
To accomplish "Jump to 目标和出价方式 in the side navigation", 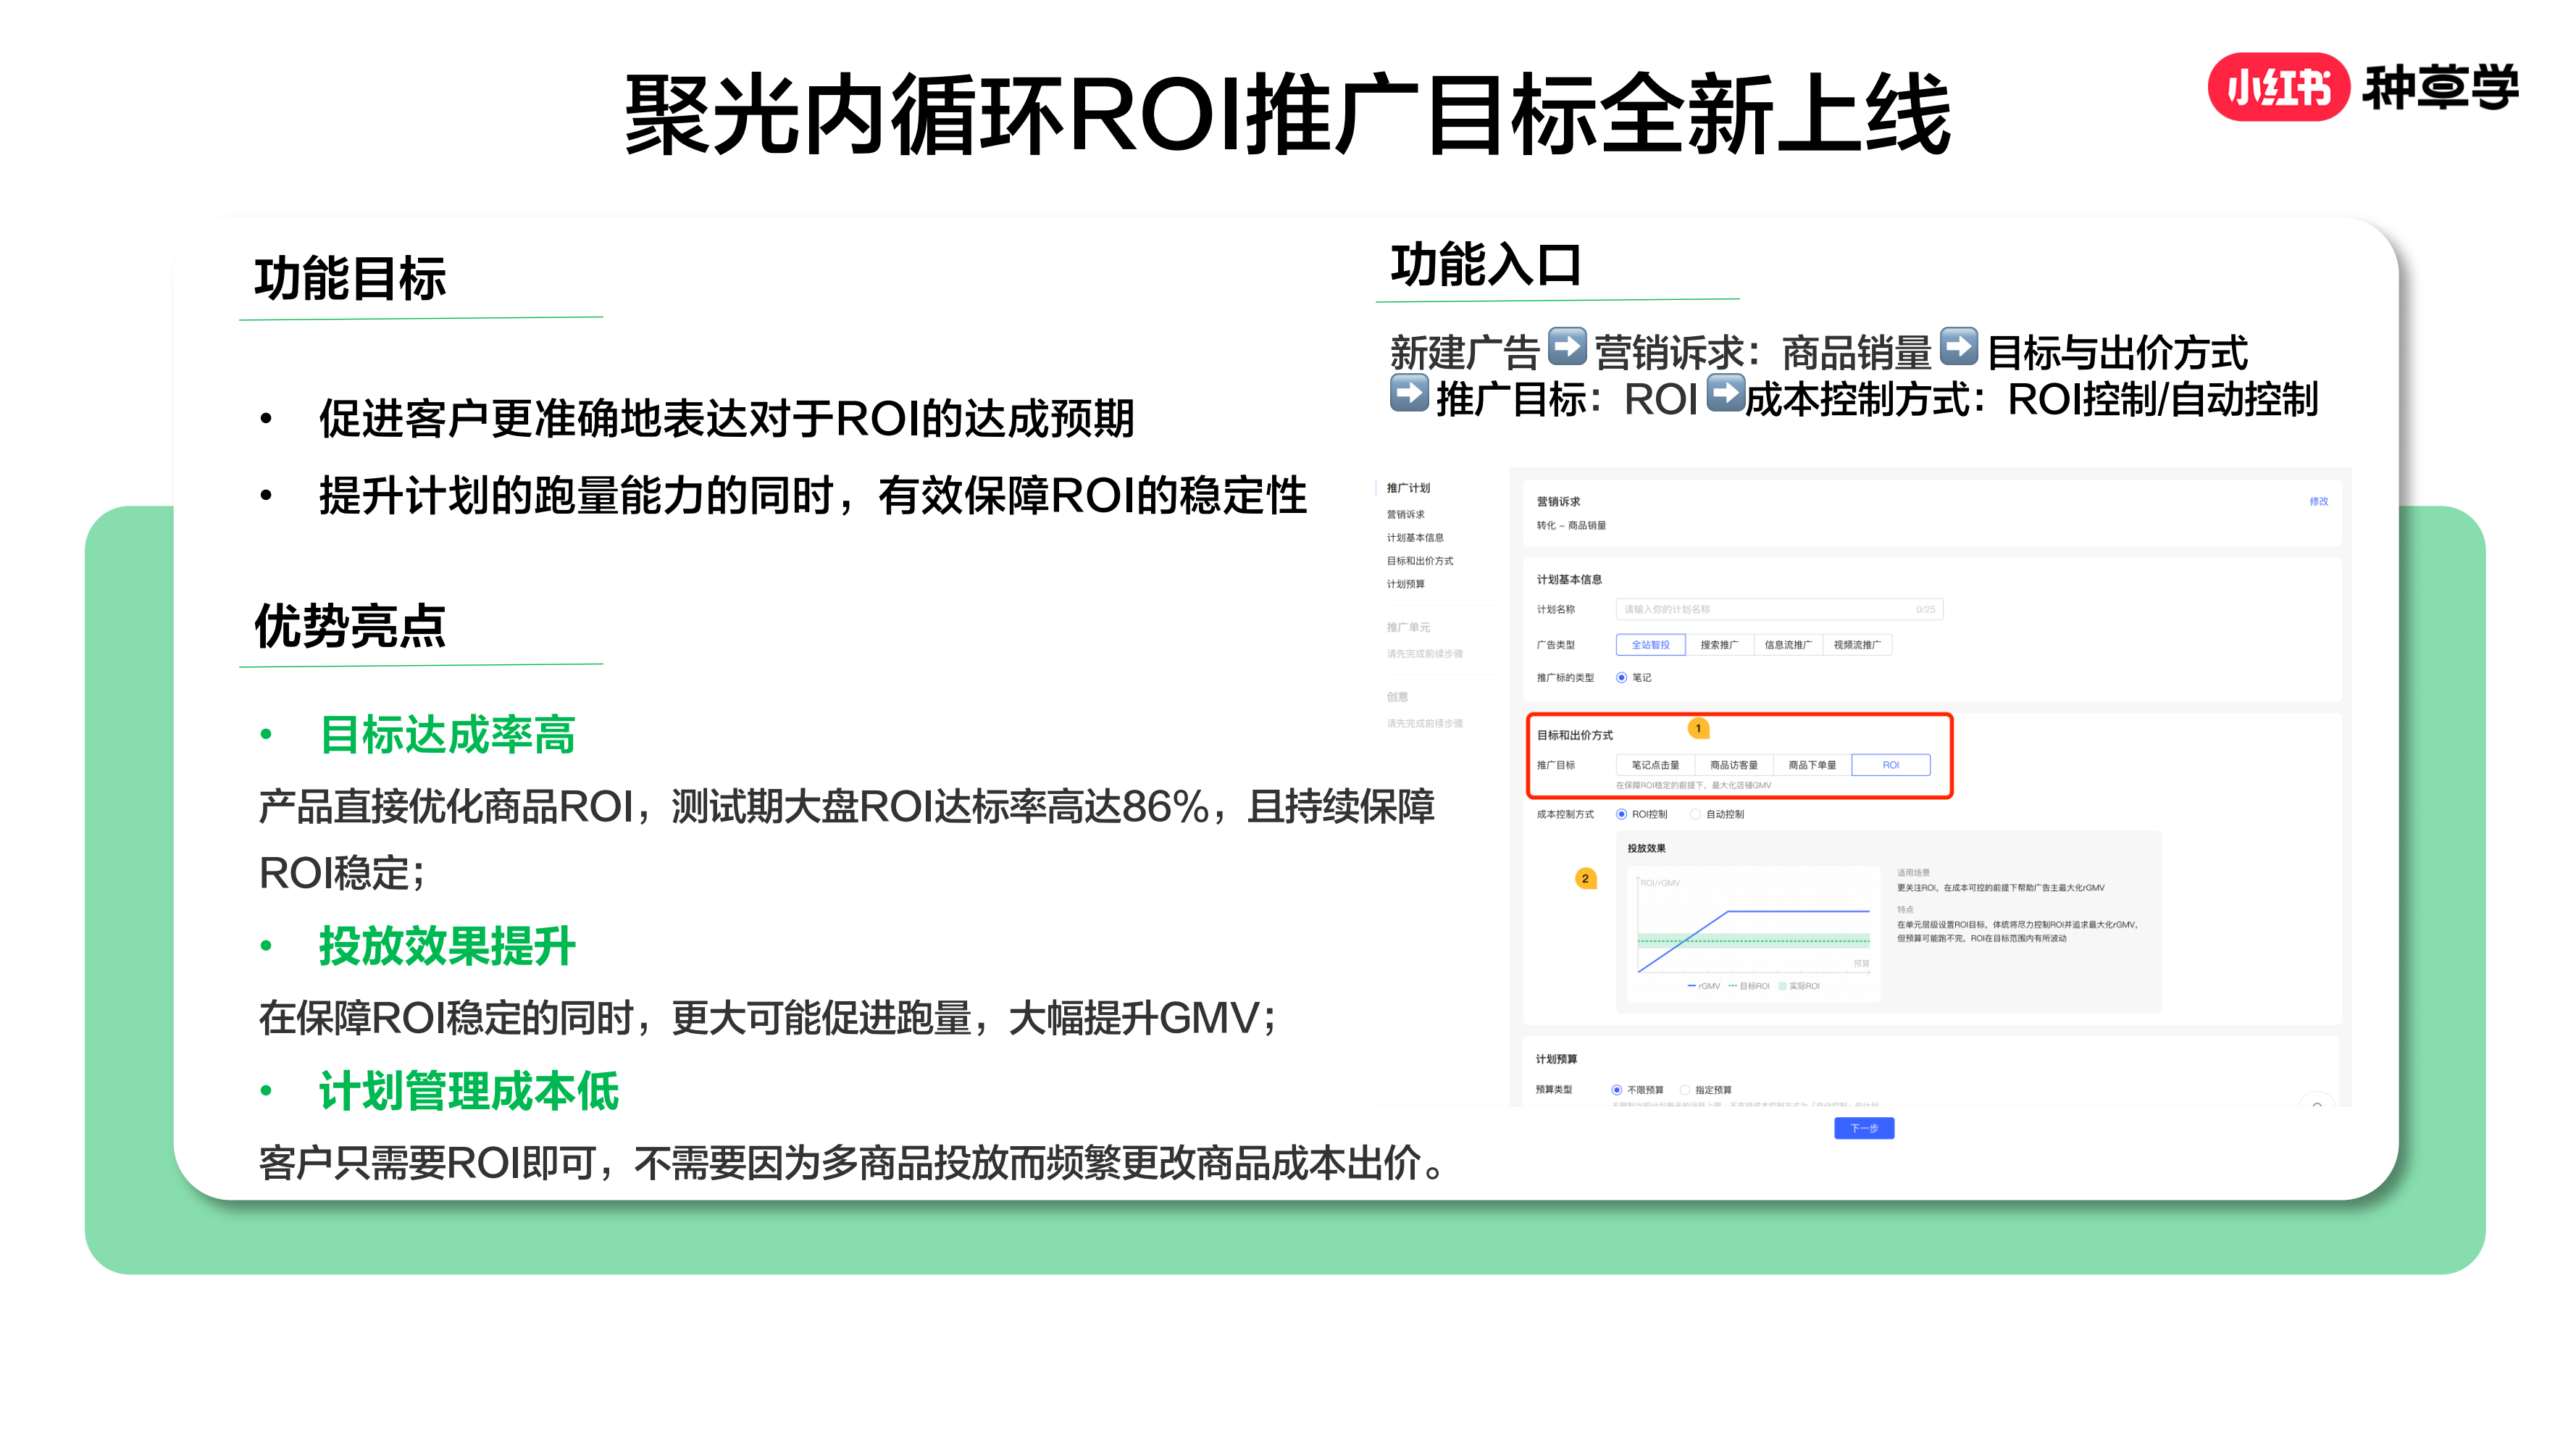I will coord(1419,561).
